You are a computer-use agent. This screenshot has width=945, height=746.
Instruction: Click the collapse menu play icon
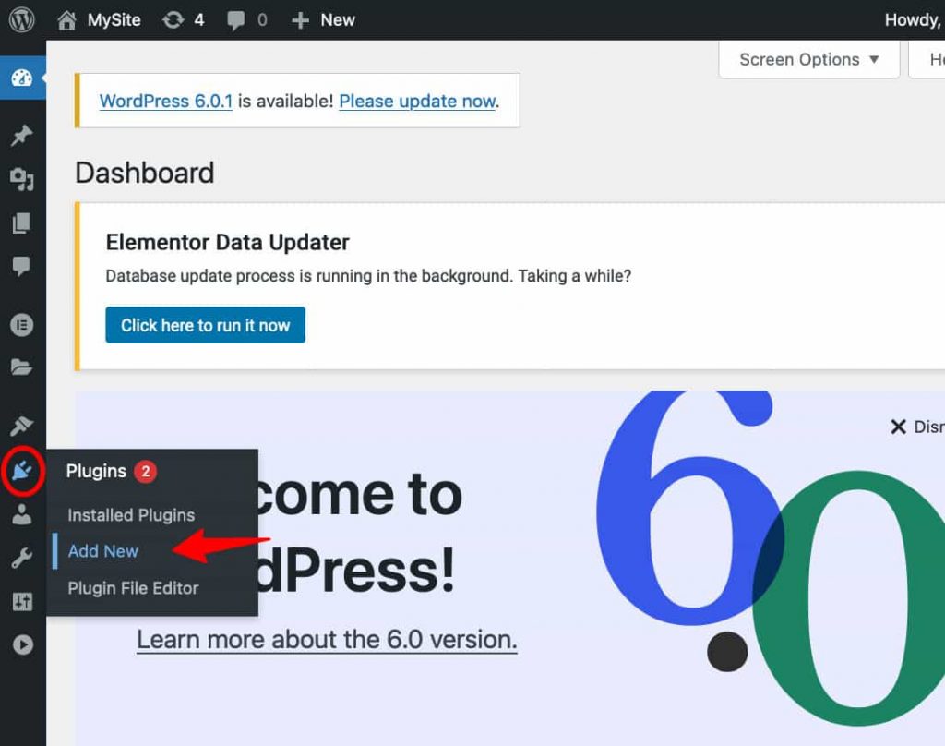(x=22, y=644)
